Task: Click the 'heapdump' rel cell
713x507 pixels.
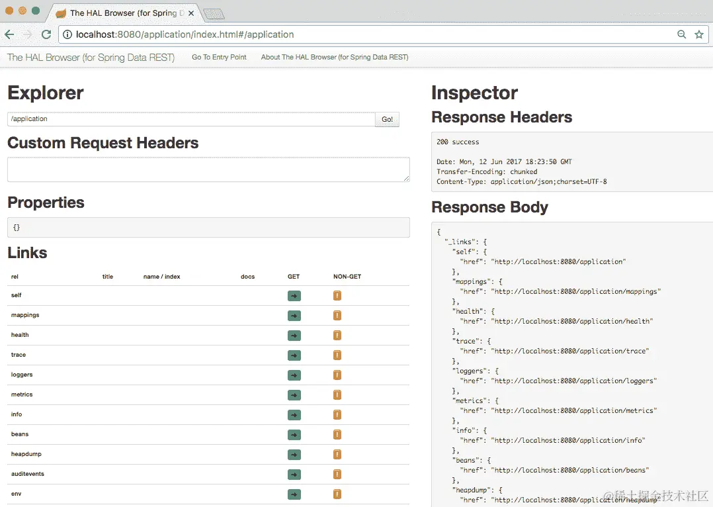Action: (26, 454)
